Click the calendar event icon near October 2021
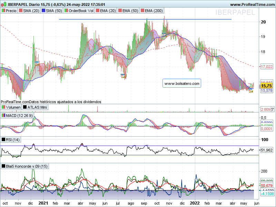Image resolution: width=276 pixels, height=207 pixels. (164, 34)
